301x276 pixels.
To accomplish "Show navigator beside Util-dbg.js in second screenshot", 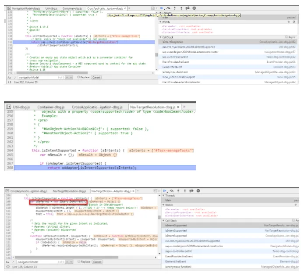I will (x=8, y=107).
